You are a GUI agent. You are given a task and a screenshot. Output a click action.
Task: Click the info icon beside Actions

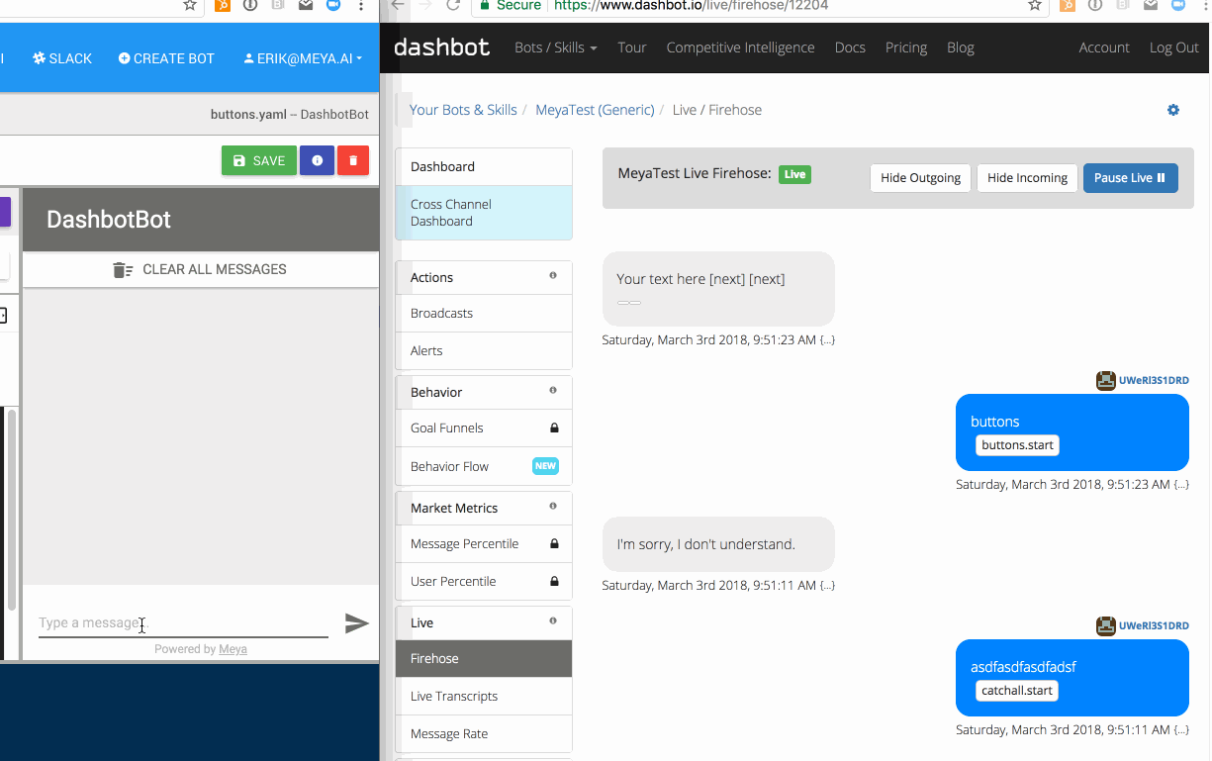(x=553, y=275)
